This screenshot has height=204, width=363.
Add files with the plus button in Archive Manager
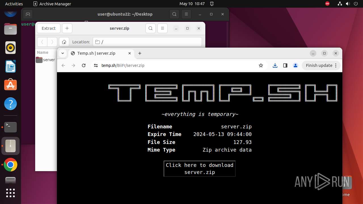click(67, 28)
